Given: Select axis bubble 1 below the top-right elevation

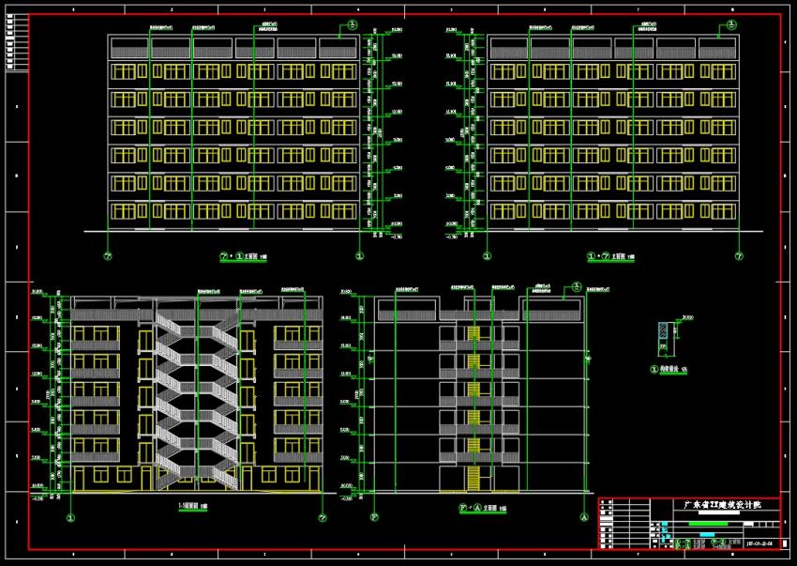Looking at the screenshot, I should tap(487, 255).
